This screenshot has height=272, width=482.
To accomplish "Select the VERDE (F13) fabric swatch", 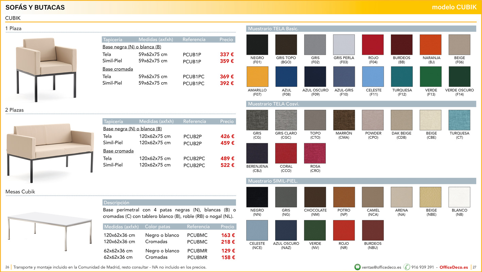I will (431, 76).
